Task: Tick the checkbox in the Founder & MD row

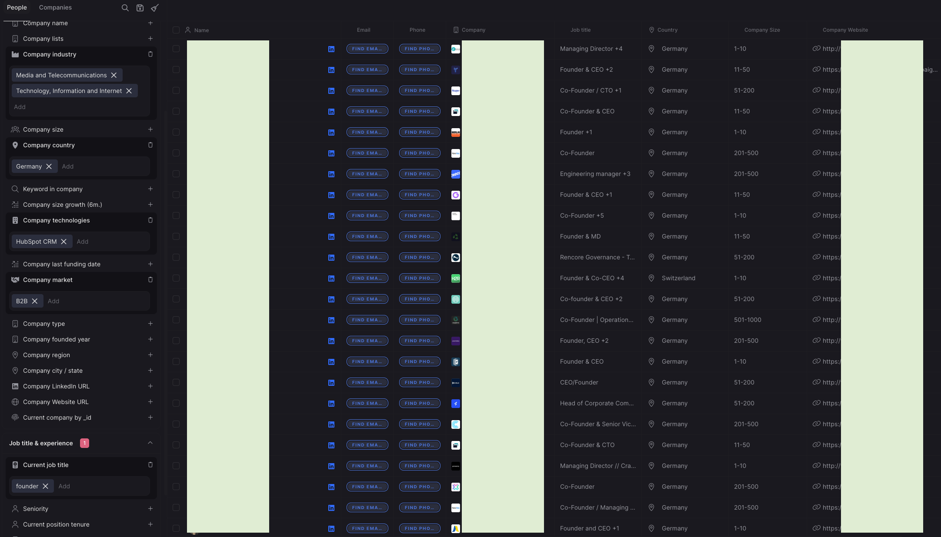Action: pos(176,236)
